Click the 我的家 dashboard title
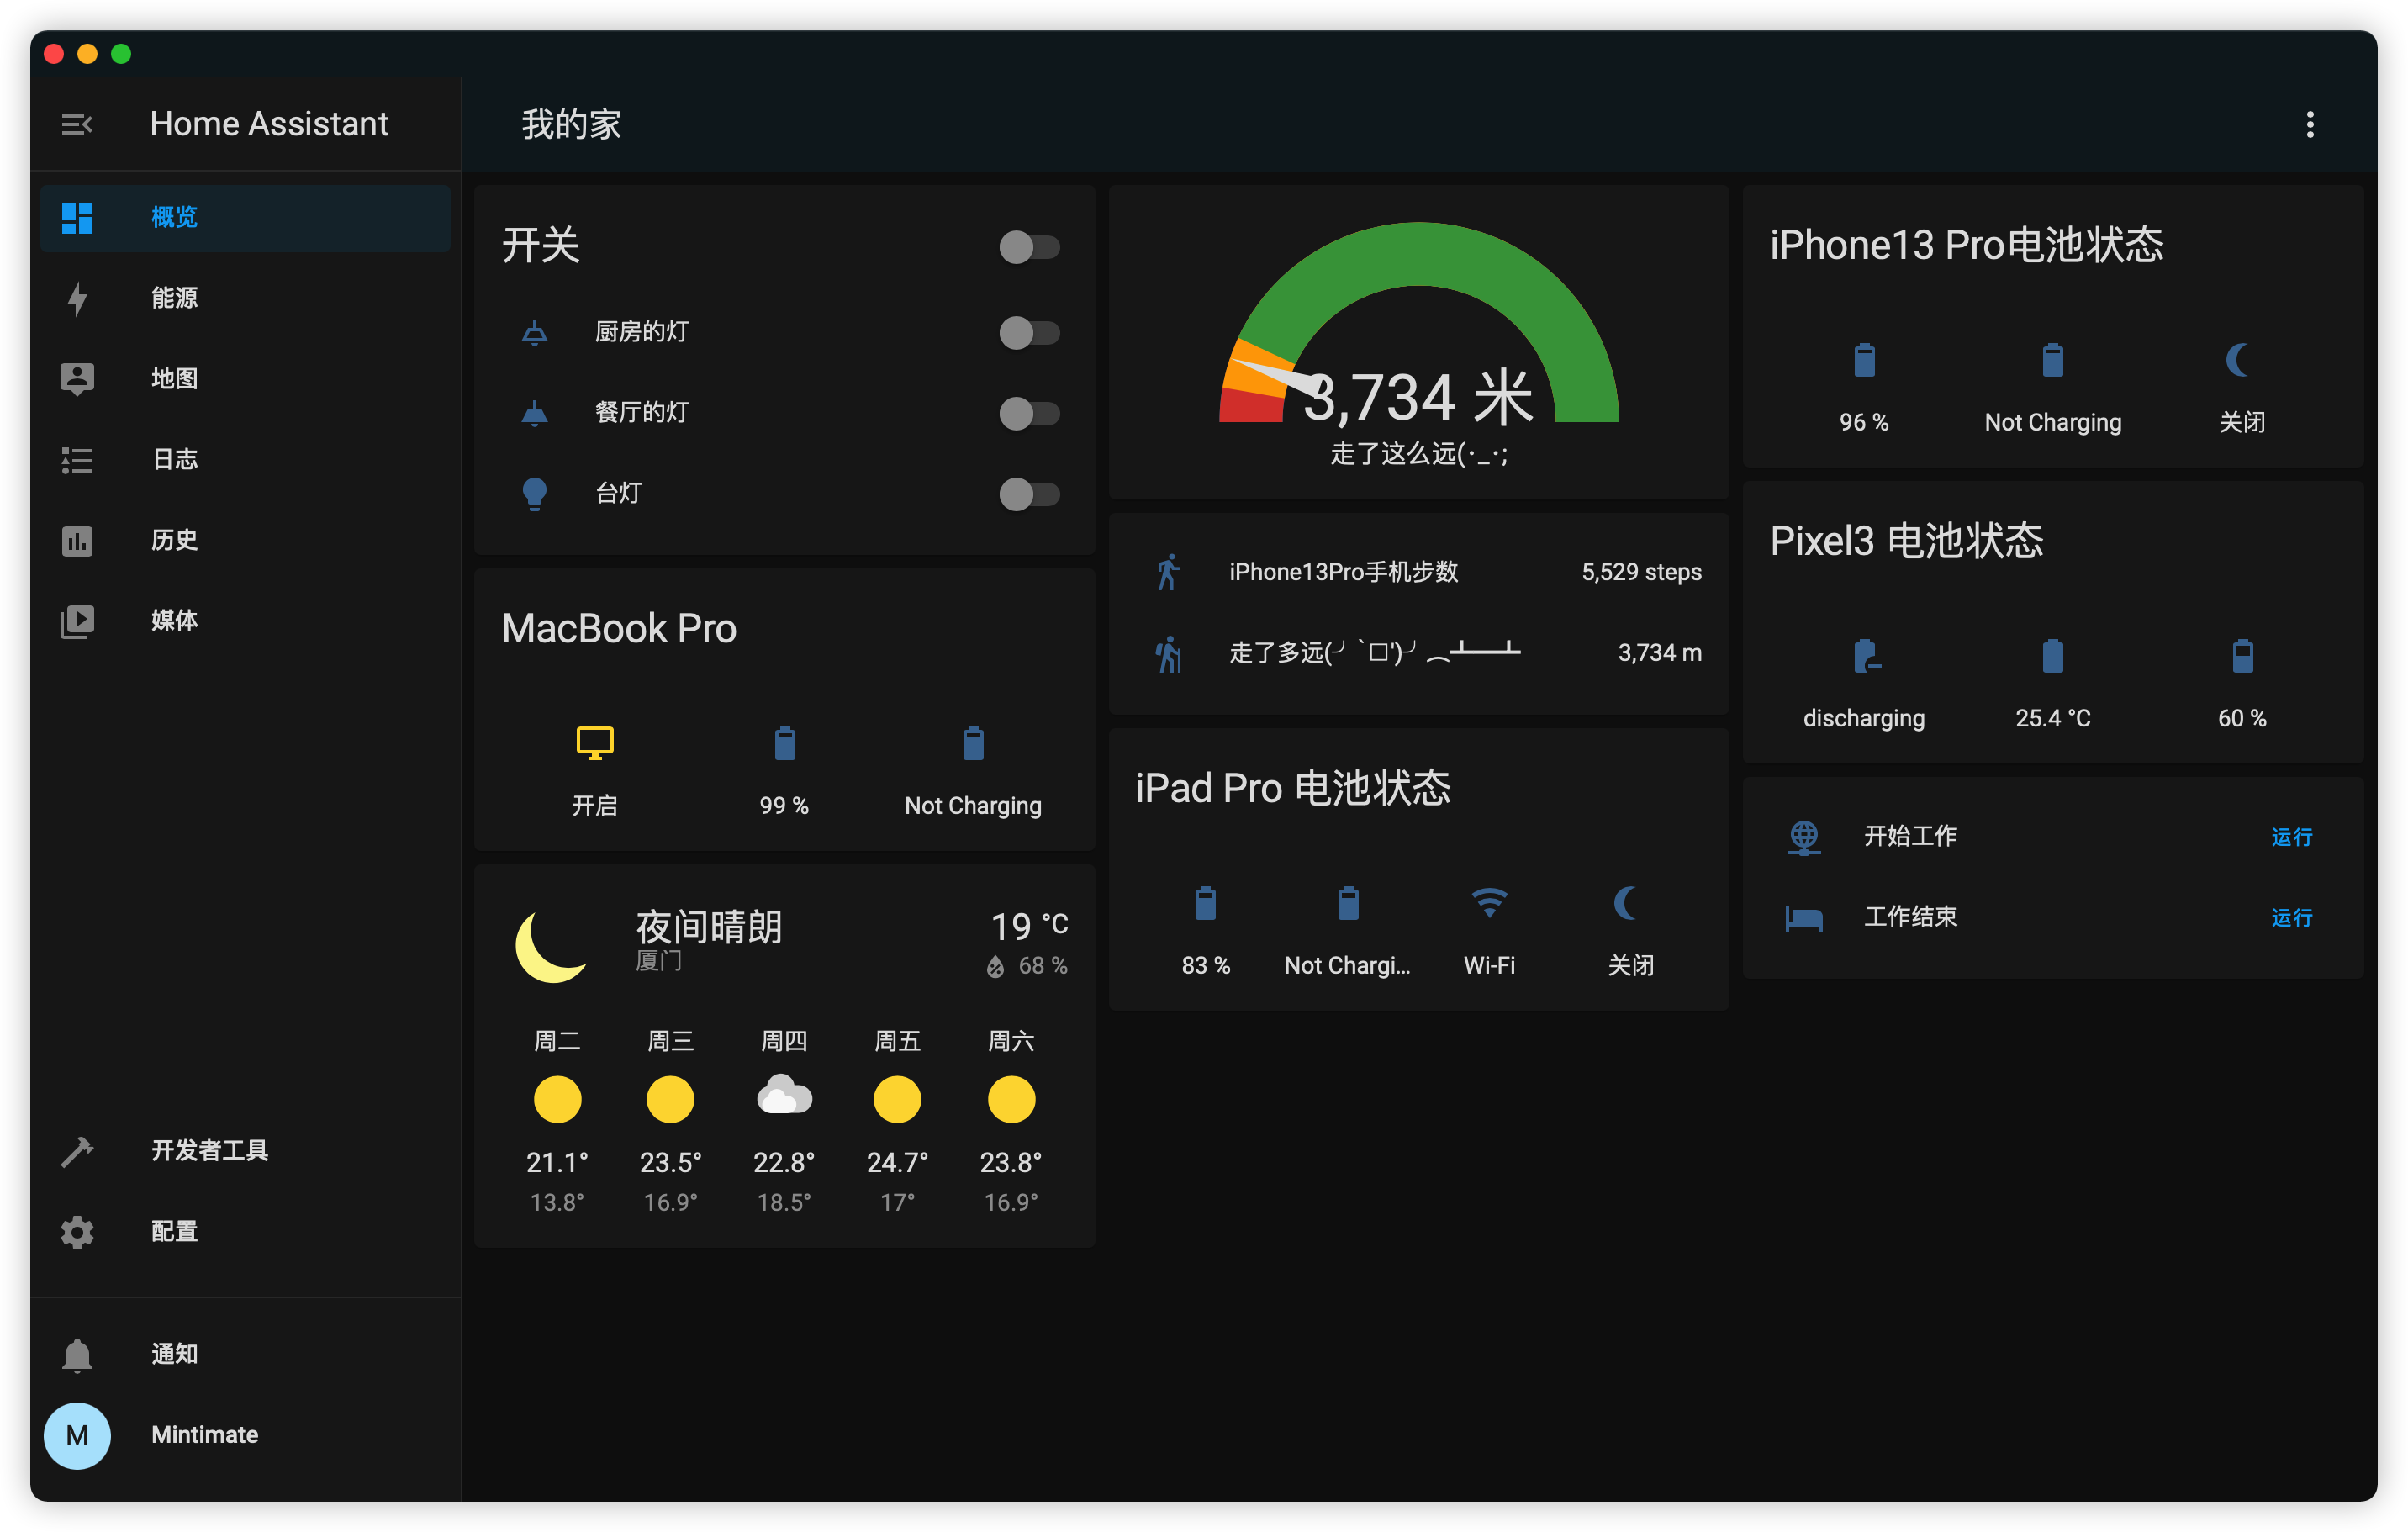This screenshot has width=2408, height=1532. click(x=571, y=124)
